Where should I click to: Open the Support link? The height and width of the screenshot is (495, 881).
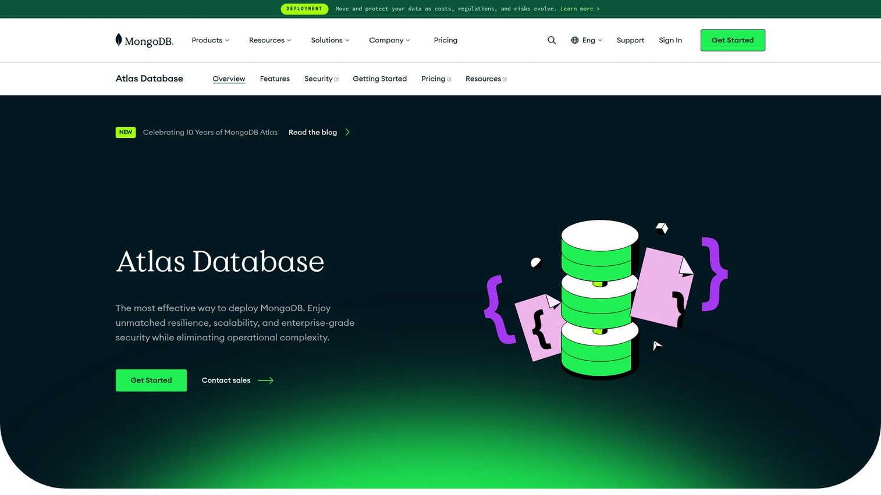pos(630,40)
